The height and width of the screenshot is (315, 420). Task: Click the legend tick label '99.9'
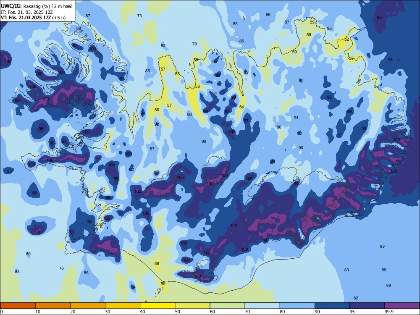(x=389, y=312)
